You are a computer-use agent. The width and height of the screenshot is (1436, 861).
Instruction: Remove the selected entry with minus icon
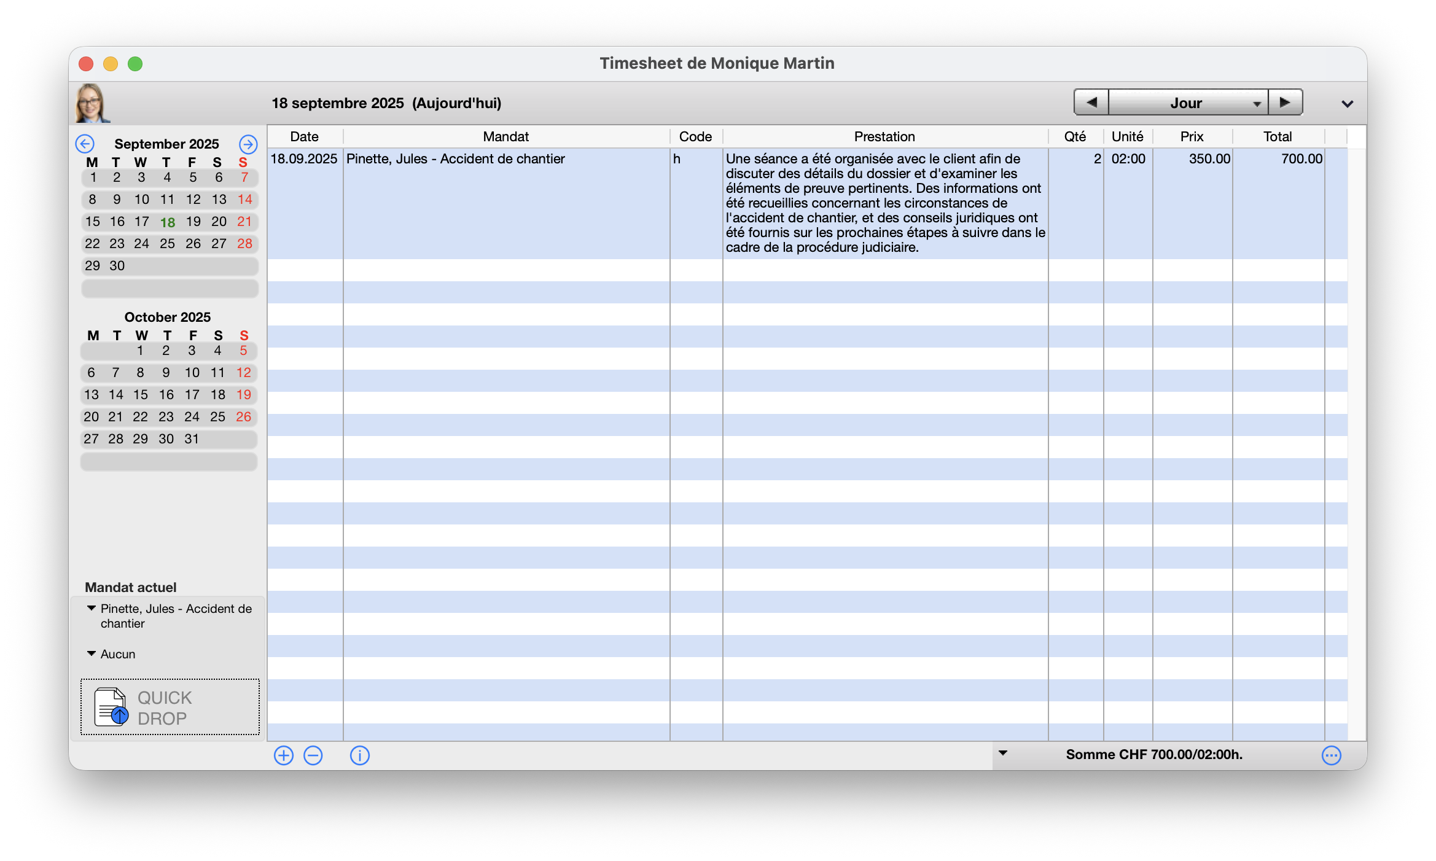pyautogui.click(x=313, y=755)
